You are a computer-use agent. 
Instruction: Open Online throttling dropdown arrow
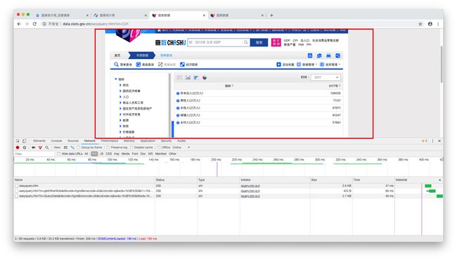coord(188,148)
